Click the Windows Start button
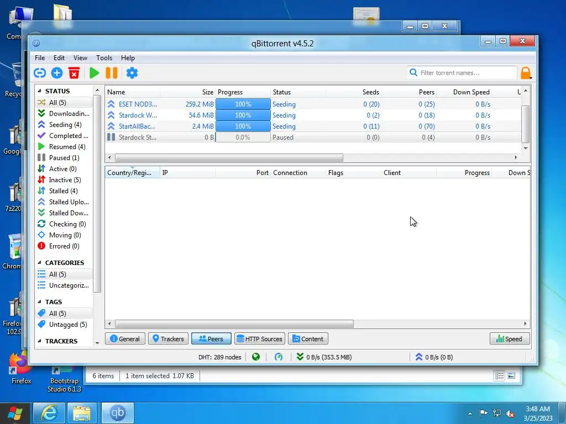This screenshot has height=424, width=566. 15,413
